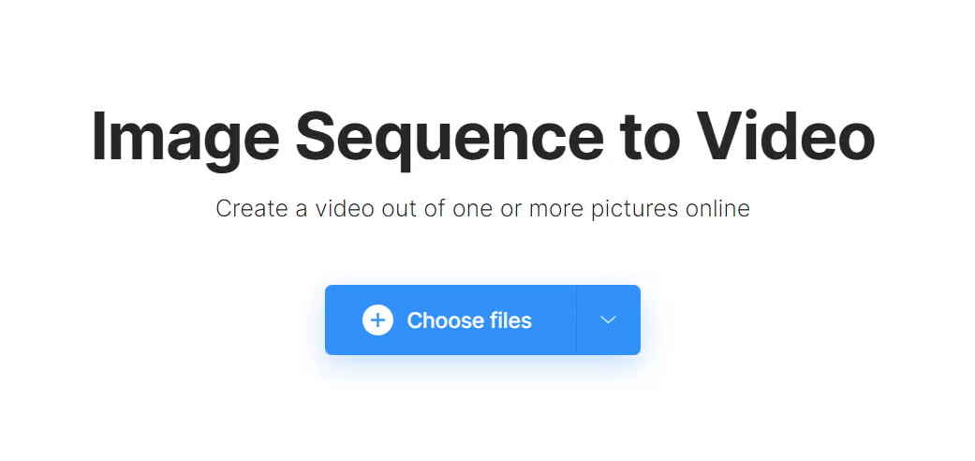
Task: Click the word 'to' in the page title
Action: [650, 138]
